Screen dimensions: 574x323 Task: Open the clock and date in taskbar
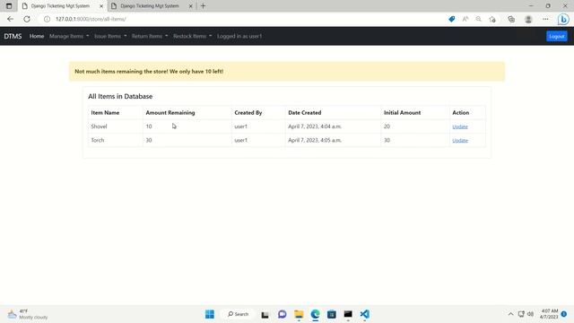pyautogui.click(x=549, y=314)
